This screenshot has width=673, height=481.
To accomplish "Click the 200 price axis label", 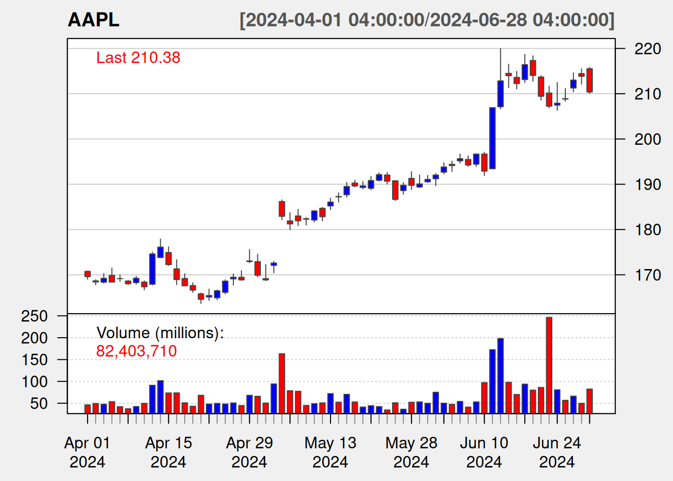I will [647, 139].
